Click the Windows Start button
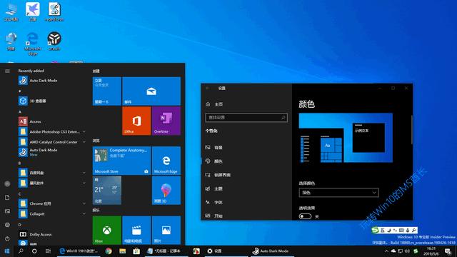Screen dimensions: 457x257 pyautogui.click(x=6, y=251)
